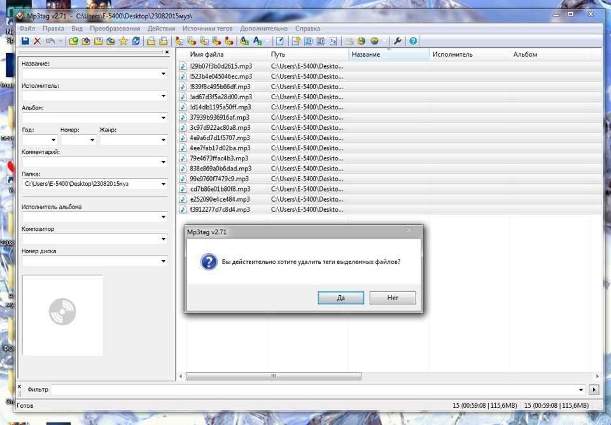Select file !29b07f3b0d2615.mp3
The width and height of the screenshot is (611, 425).
[221, 66]
